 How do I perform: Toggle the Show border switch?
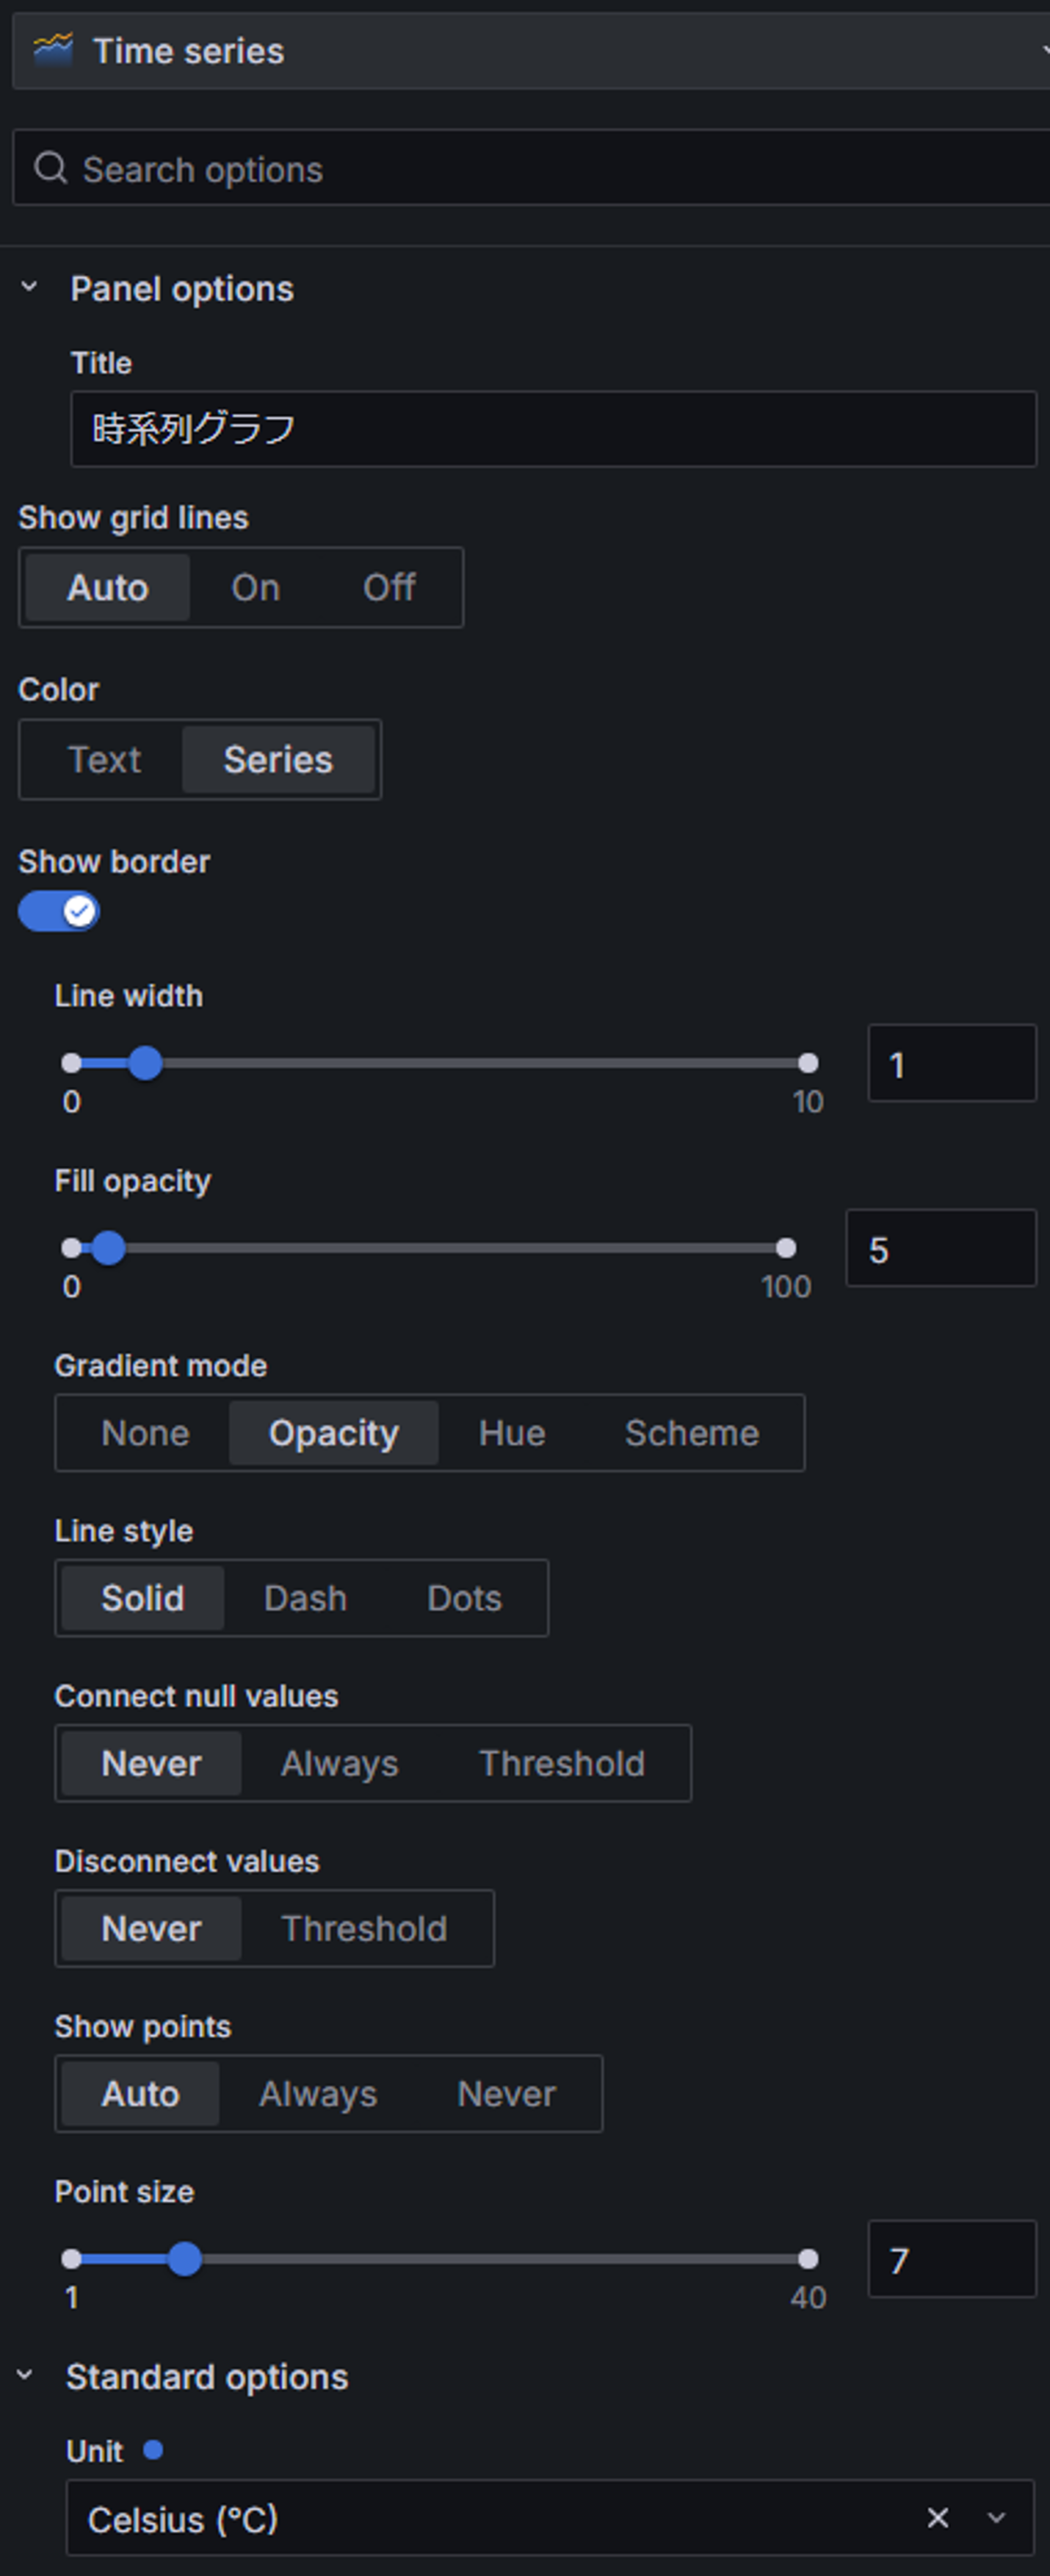click(x=59, y=911)
